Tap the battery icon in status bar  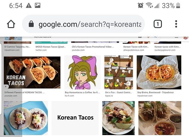point(178,5)
